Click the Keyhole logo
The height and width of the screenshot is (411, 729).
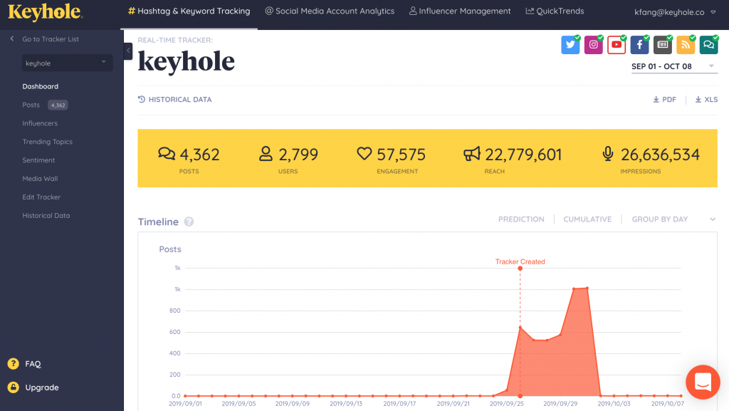45,12
